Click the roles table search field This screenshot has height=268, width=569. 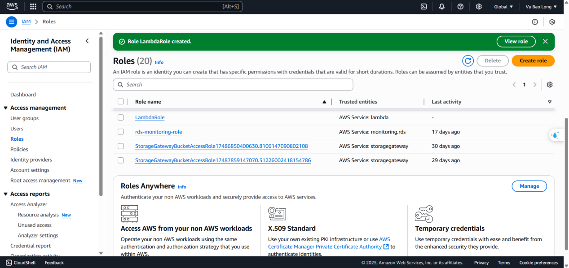coord(233,85)
